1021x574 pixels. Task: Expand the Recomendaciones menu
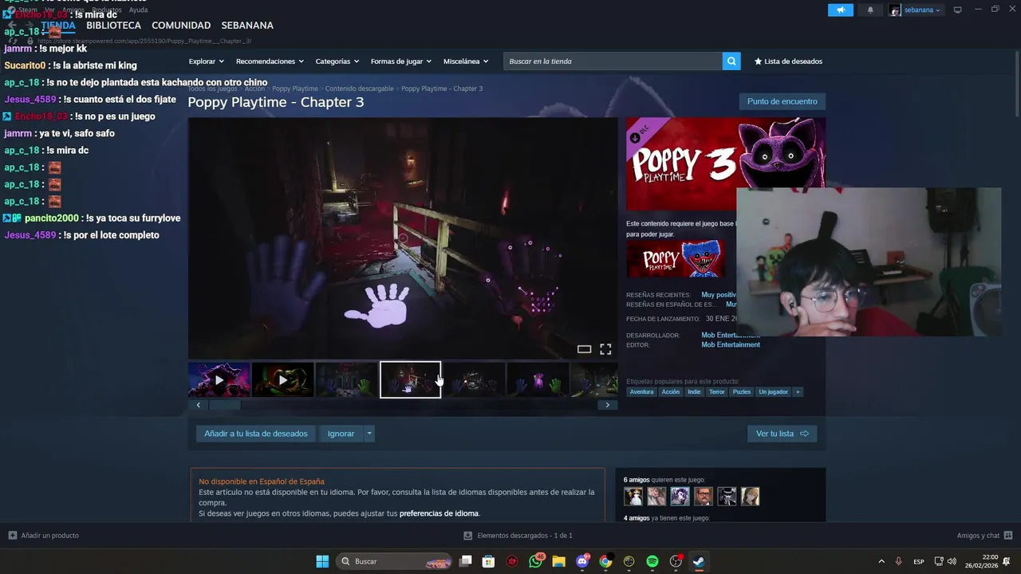coord(270,61)
